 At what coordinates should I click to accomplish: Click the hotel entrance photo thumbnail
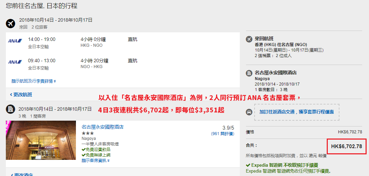pos(41,140)
